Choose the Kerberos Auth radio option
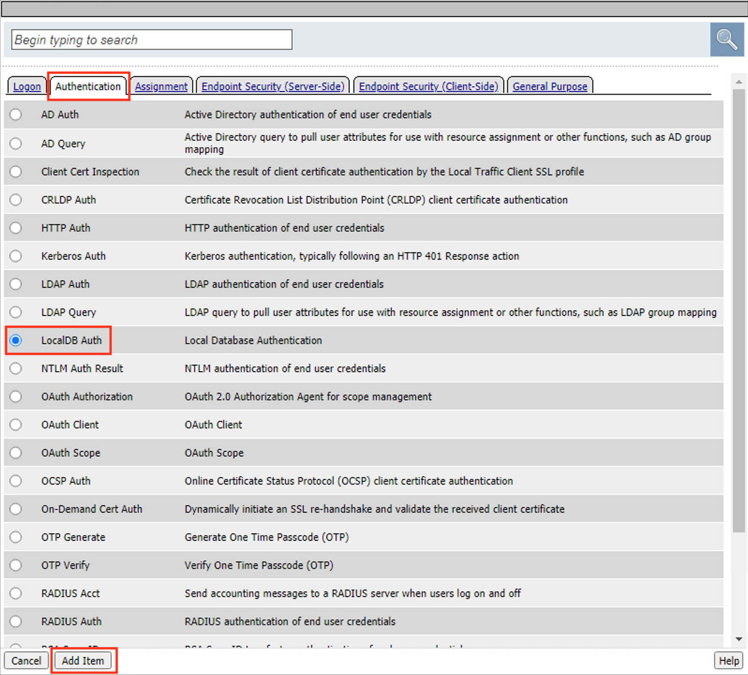 coord(16,256)
